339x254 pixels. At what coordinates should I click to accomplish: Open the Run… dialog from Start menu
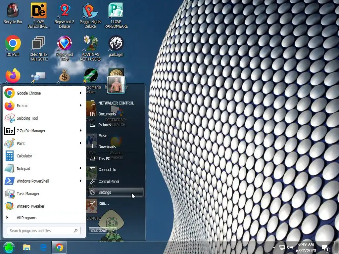click(116, 203)
